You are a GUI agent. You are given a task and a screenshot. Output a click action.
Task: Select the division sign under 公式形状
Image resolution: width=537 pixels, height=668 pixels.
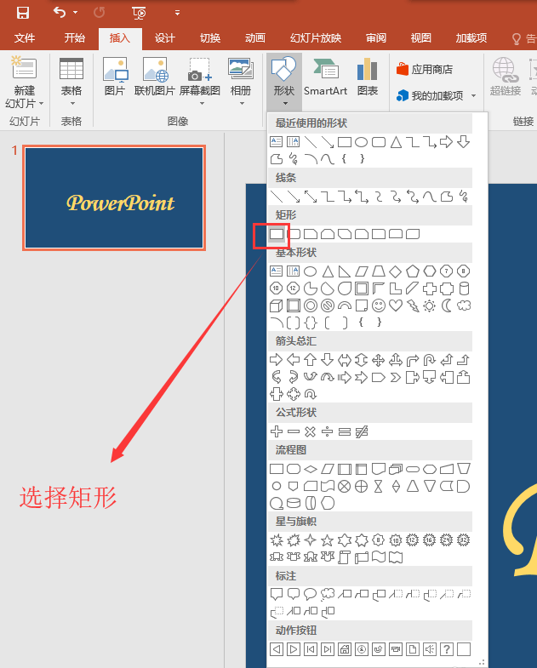(x=328, y=431)
